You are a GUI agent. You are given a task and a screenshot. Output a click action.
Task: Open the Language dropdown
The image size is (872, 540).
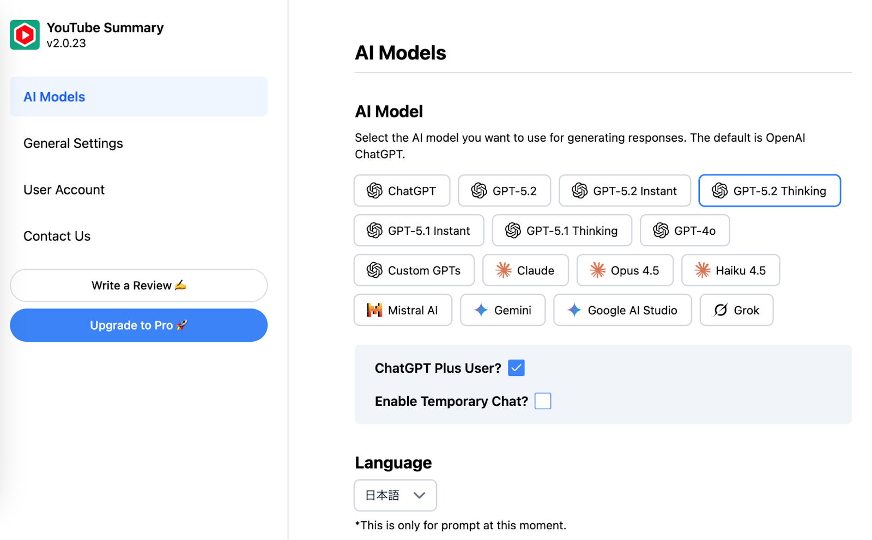395,495
